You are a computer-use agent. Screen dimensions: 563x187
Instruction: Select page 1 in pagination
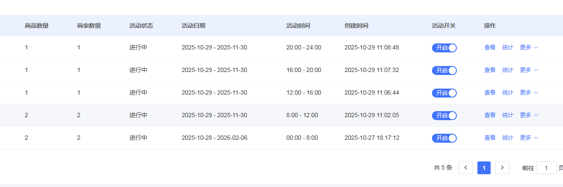click(484, 168)
